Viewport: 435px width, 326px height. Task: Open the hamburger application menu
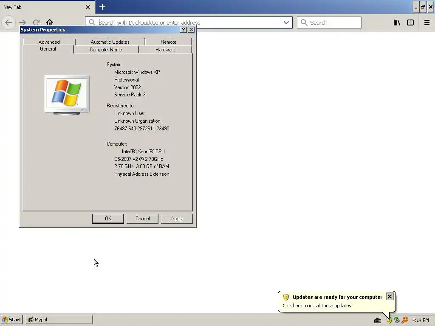pyautogui.click(x=427, y=22)
